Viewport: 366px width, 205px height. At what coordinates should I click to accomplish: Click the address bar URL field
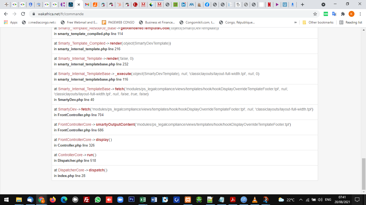point(171,14)
